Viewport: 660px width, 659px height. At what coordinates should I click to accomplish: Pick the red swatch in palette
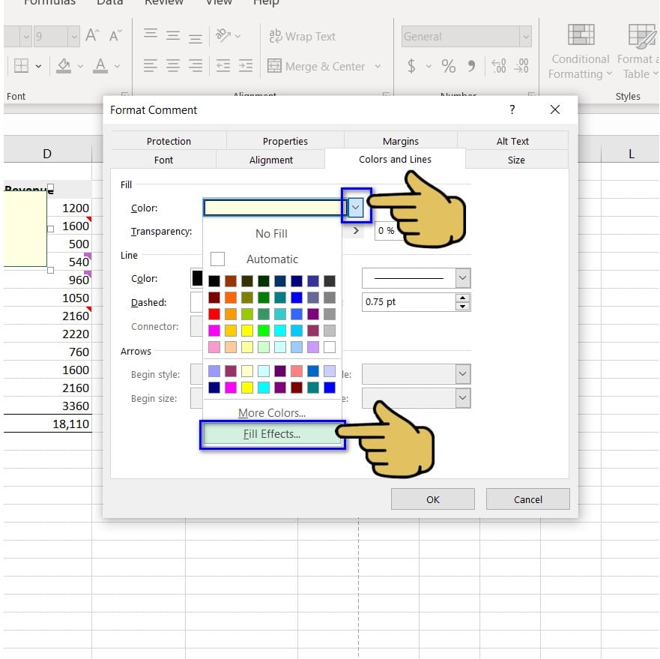tap(214, 314)
